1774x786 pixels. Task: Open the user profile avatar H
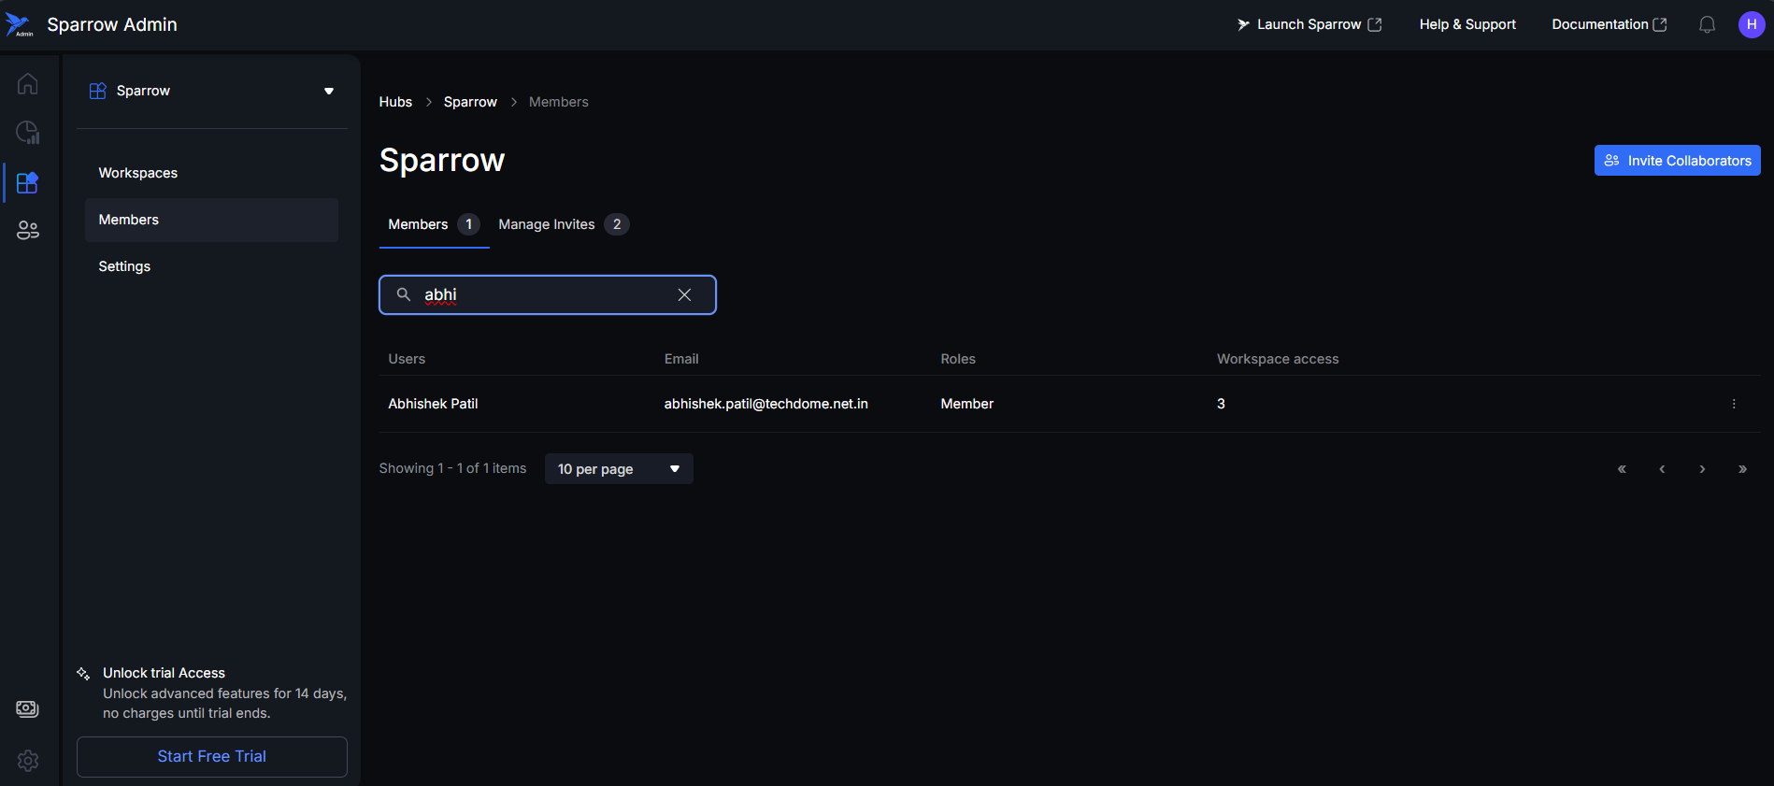coord(1751,25)
